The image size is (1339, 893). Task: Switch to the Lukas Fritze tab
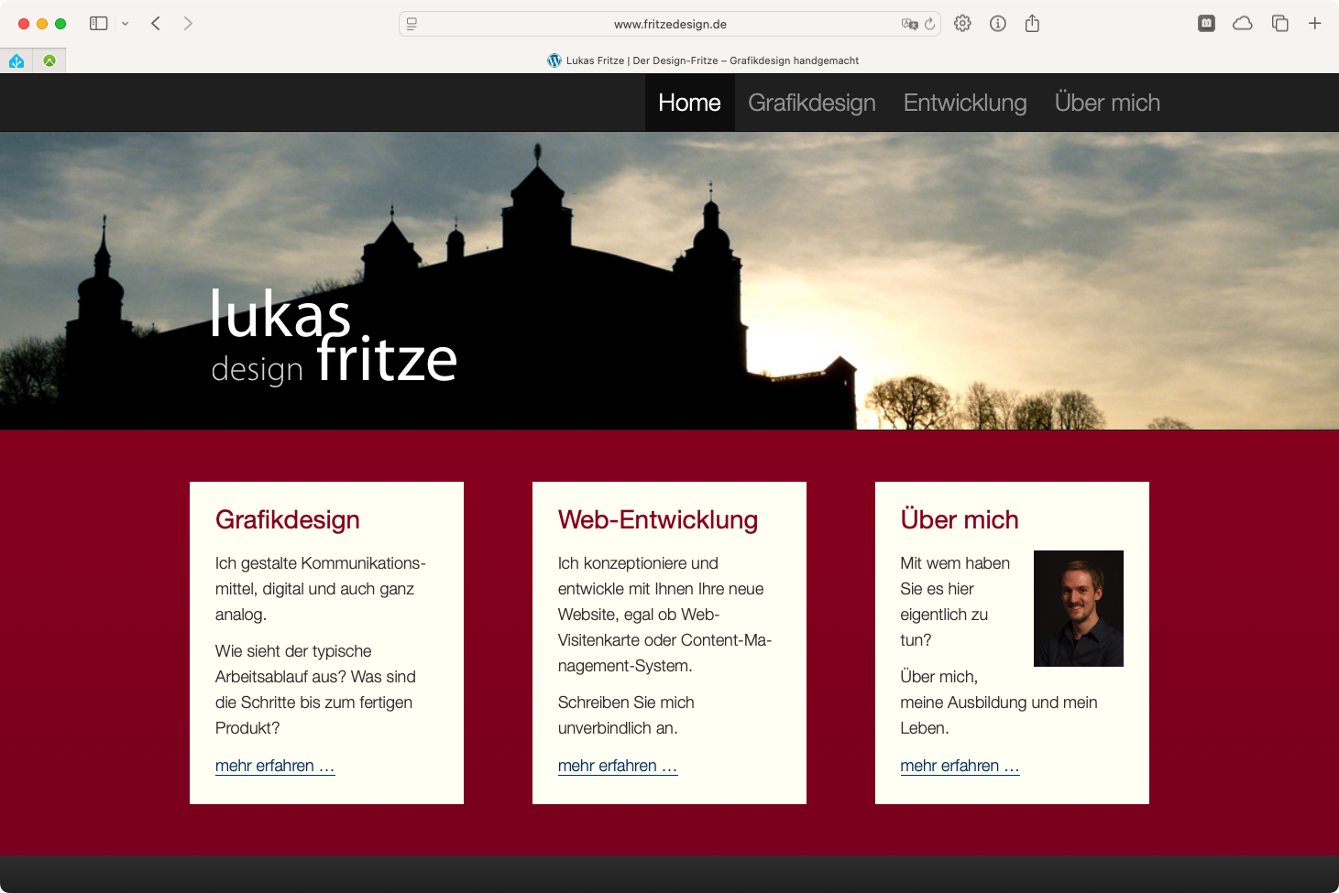pyautogui.click(x=702, y=60)
